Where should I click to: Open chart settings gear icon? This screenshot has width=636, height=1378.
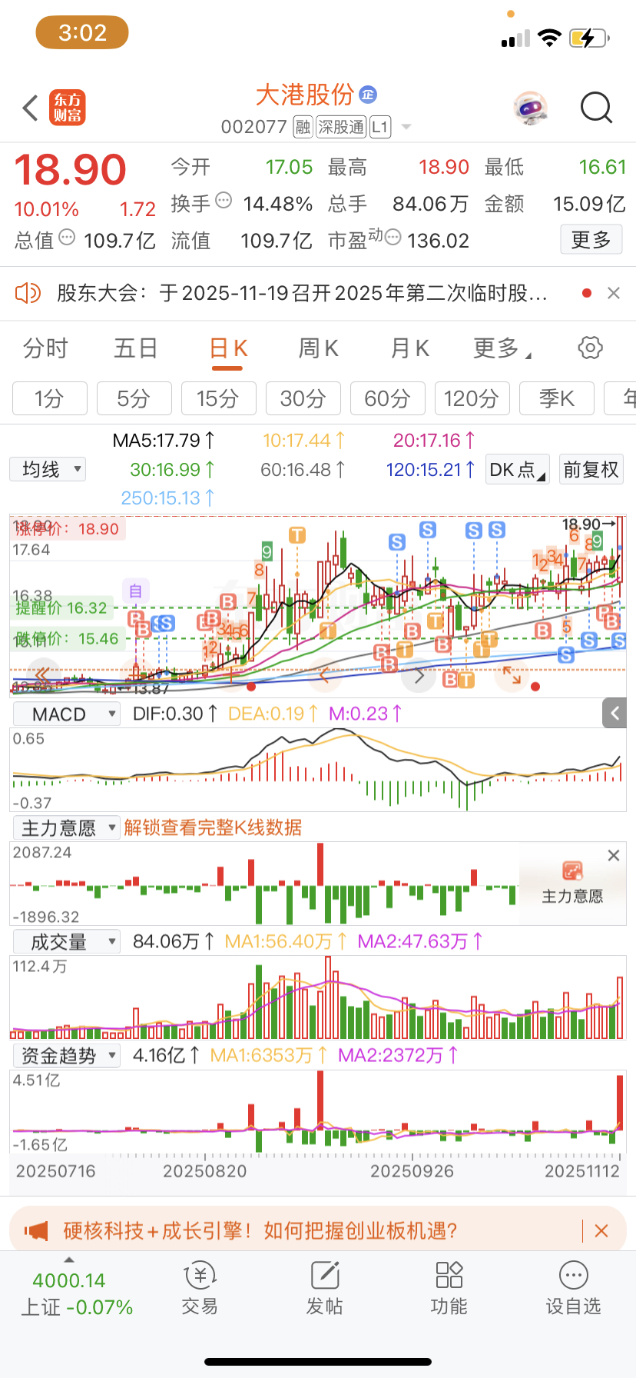590,348
